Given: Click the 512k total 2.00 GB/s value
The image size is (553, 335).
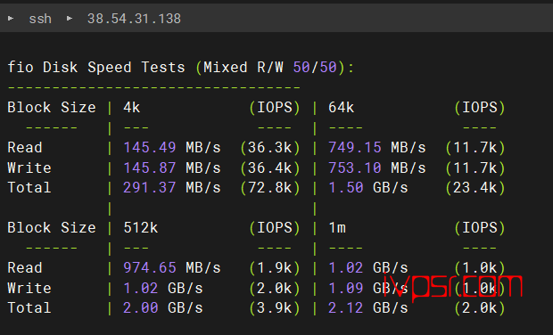Looking at the screenshot, I should [163, 308].
